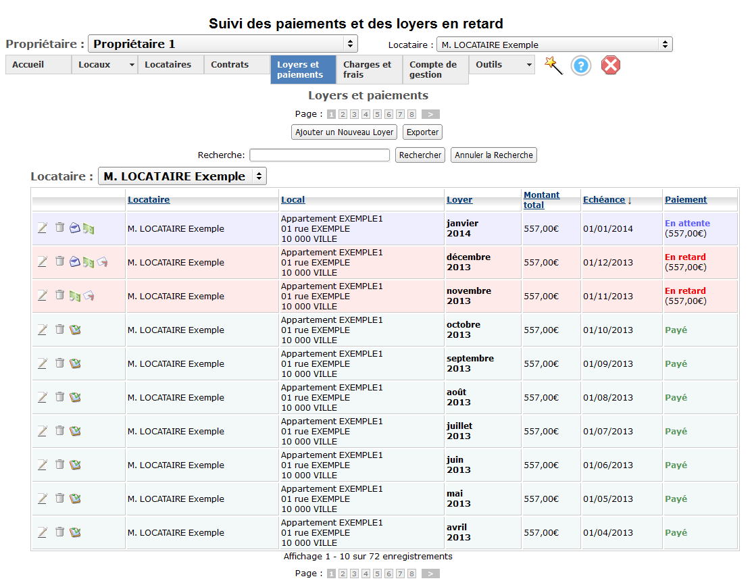The height and width of the screenshot is (585, 752).
Task: Open the Locaux menu
Action: point(104,65)
